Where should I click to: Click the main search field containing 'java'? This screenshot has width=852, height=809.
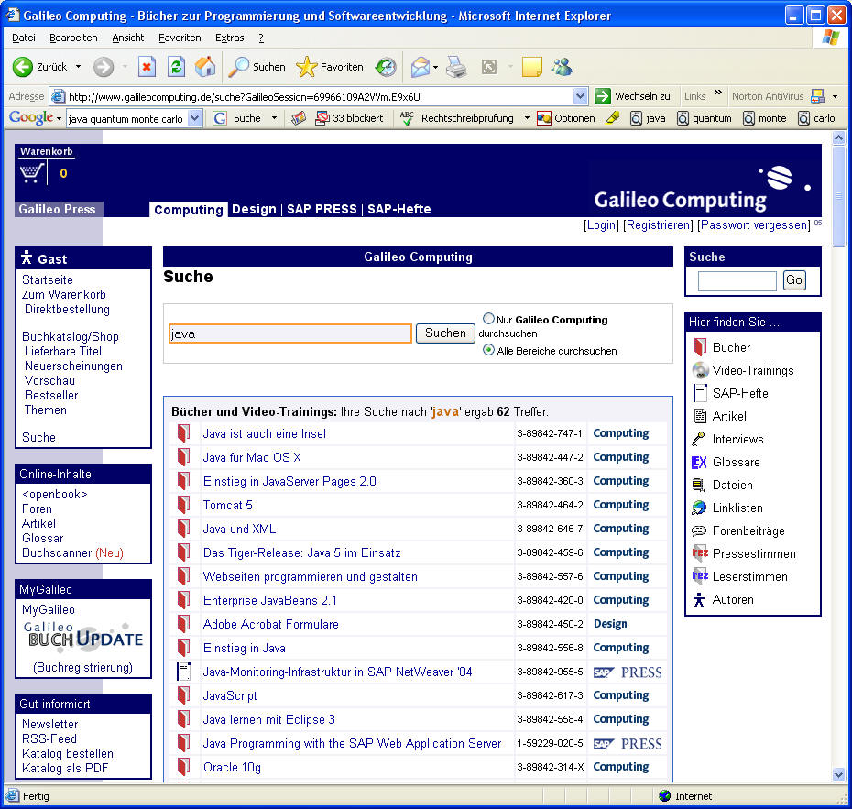point(289,333)
